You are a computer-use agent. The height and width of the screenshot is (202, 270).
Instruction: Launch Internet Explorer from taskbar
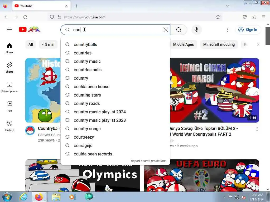click(x=23, y=197)
